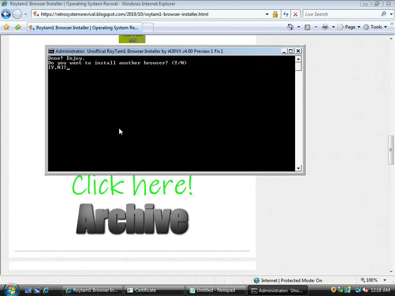Click the 'Do you want to install another browser?' line
This screenshot has height=296, width=395.
tap(117, 63)
